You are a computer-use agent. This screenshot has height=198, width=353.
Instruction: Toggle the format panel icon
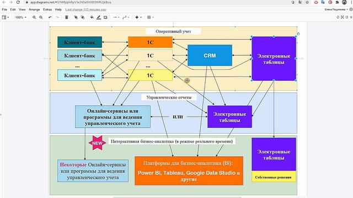[x=347, y=17]
